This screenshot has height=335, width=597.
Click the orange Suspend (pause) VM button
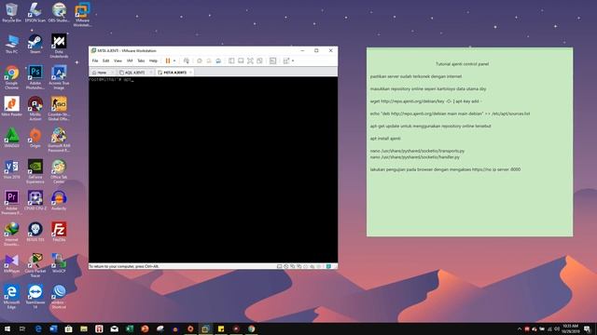click(x=168, y=60)
